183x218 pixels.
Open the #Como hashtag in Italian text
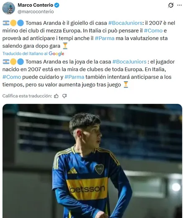coord(153,31)
